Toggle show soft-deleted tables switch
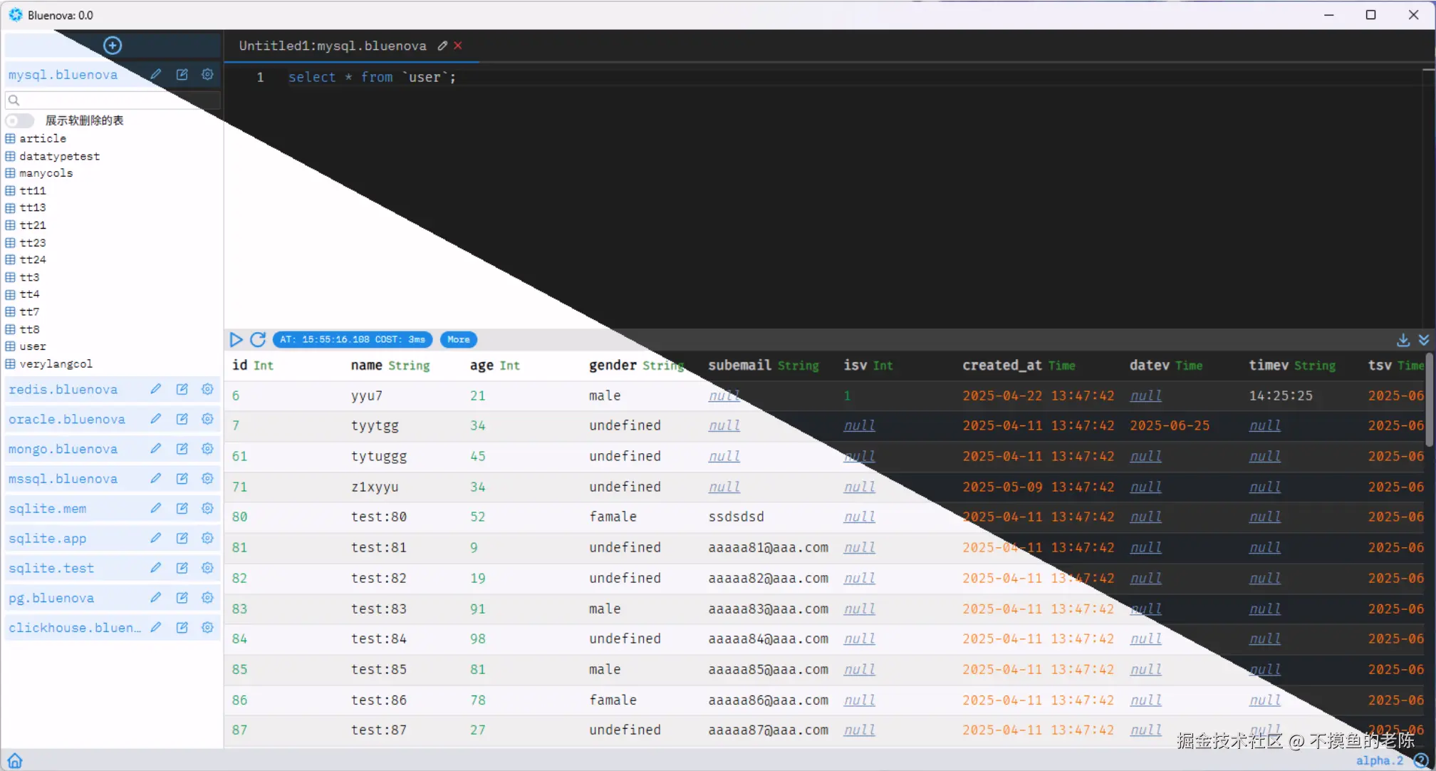The image size is (1436, 771). tap(19, 120)
